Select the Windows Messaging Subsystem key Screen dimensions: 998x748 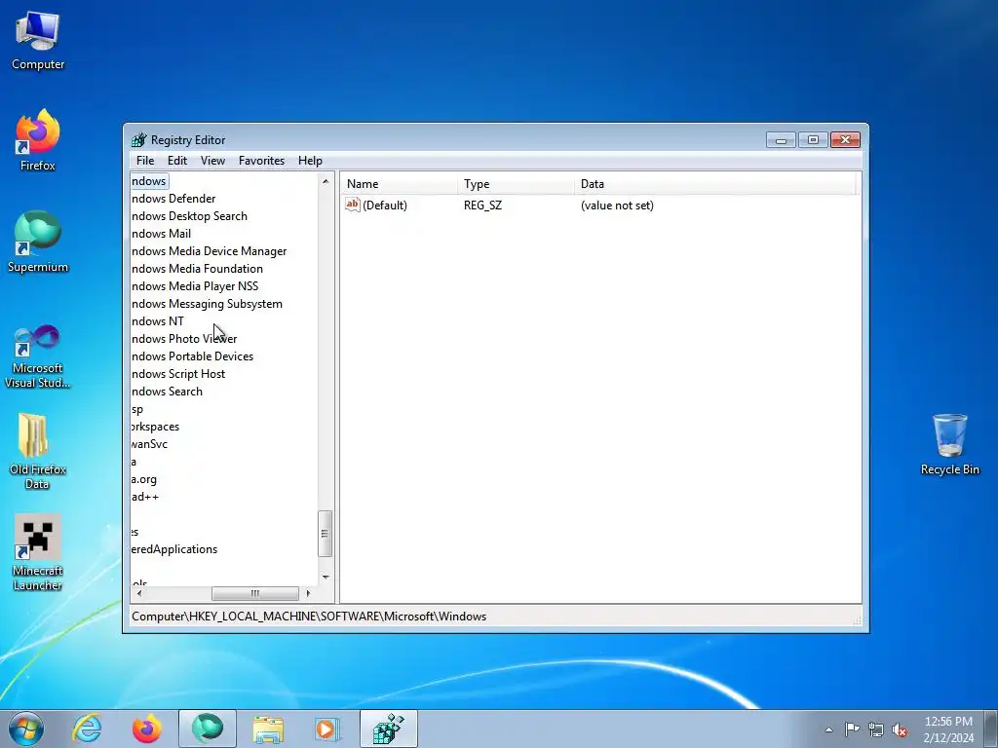click(207, 304)
